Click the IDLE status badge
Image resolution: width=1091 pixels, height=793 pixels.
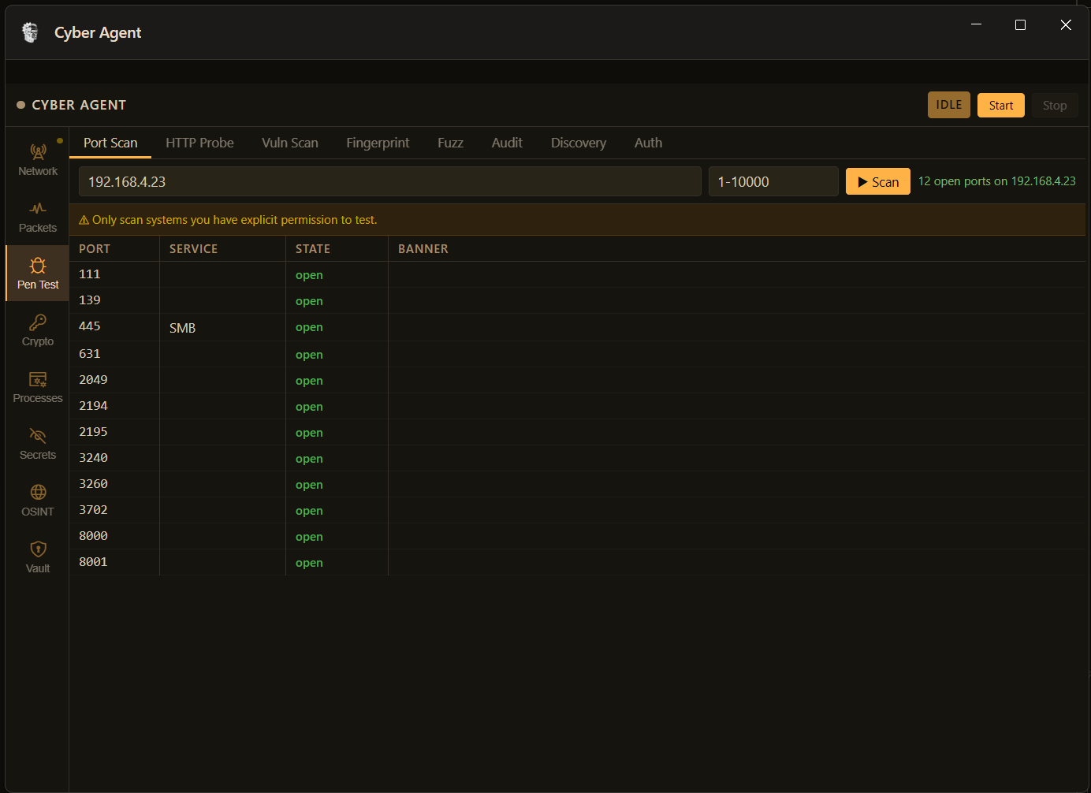click(949, 105)
